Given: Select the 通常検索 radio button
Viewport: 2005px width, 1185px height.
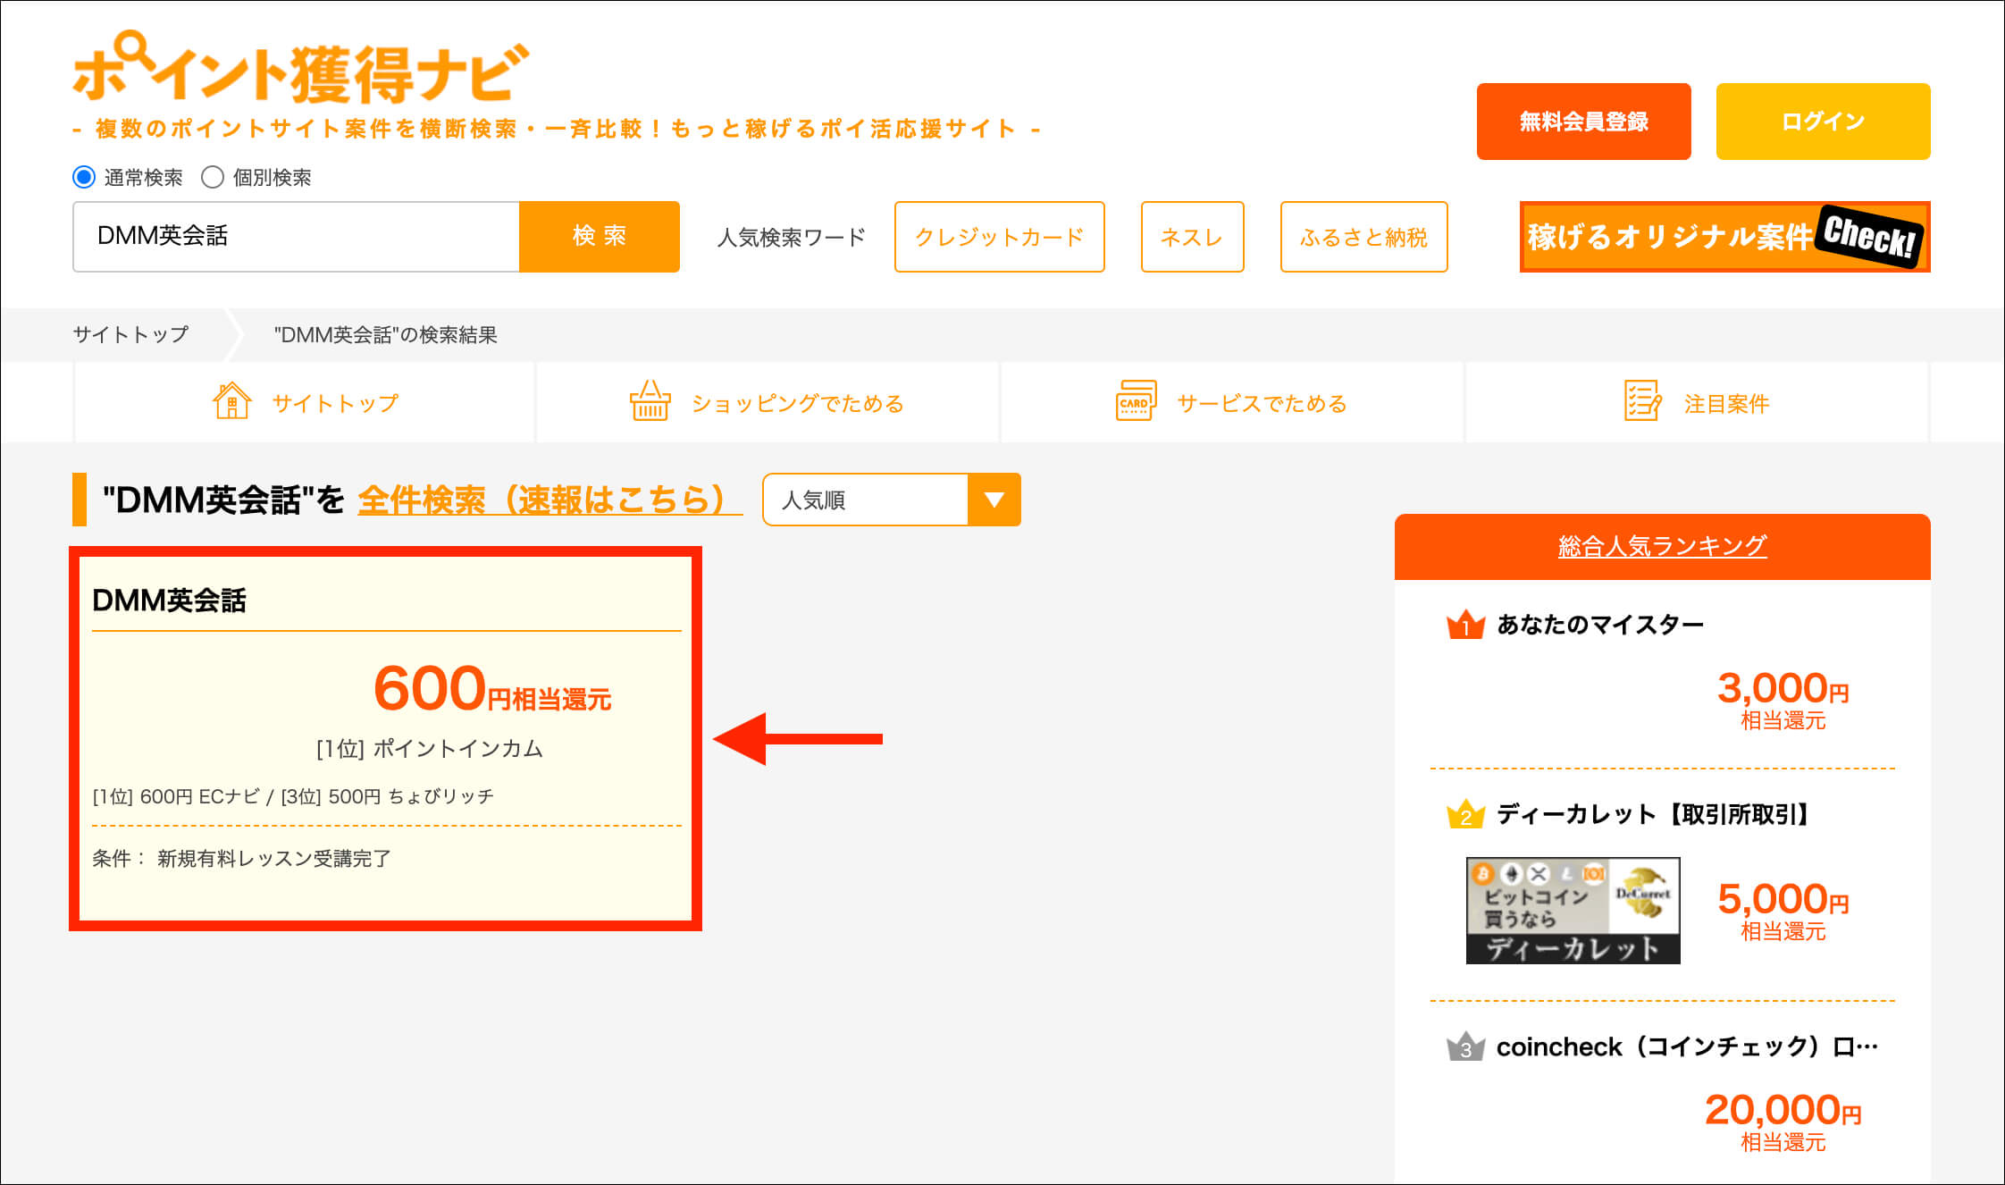Looking at the screenshot, I should point(84,177).
